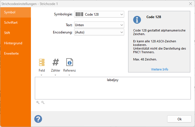The width and height of the screenshot is (195, 127).
Task: Click the barcode icon in Symbologie box
Action: [79, 14]
